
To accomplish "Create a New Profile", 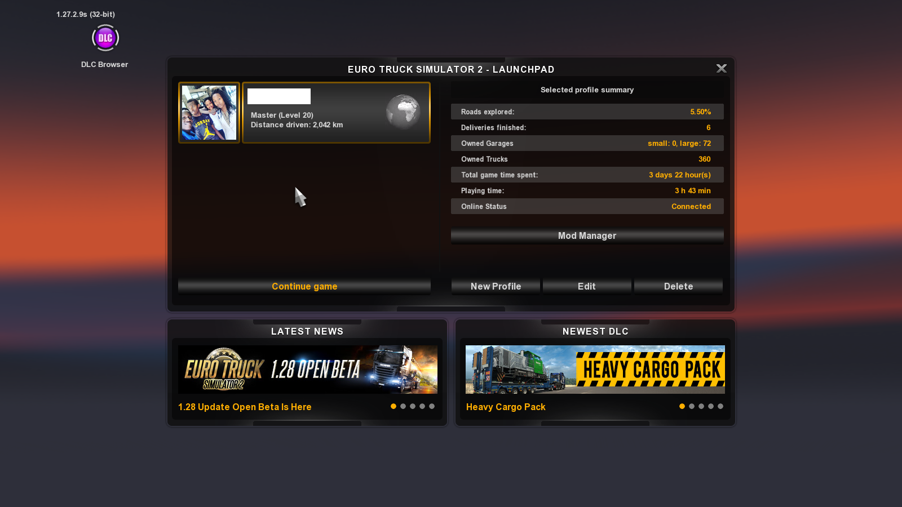I will [x=496, y=286].
